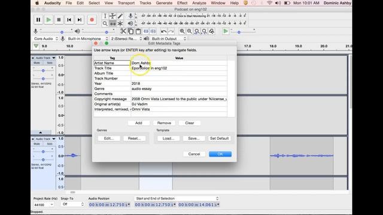Skip to end of project

coord(80,20)
